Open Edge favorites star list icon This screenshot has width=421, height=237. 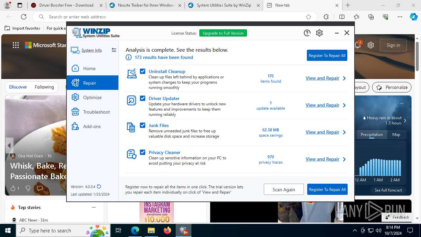[x=357, y=17]
